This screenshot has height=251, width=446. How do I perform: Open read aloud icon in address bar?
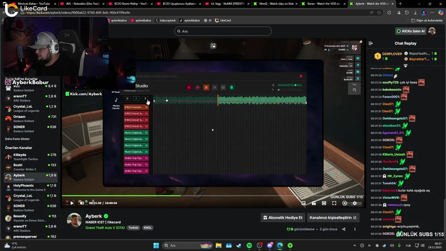pos(372,13)
